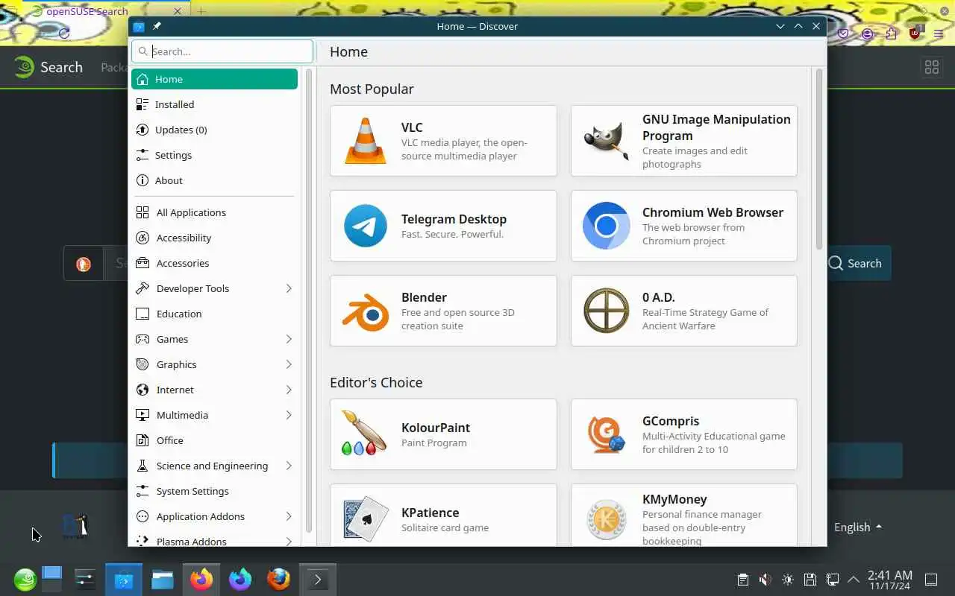Expand the Developer Tools category
Screen dimensions: 955x596
pos(289,288)
